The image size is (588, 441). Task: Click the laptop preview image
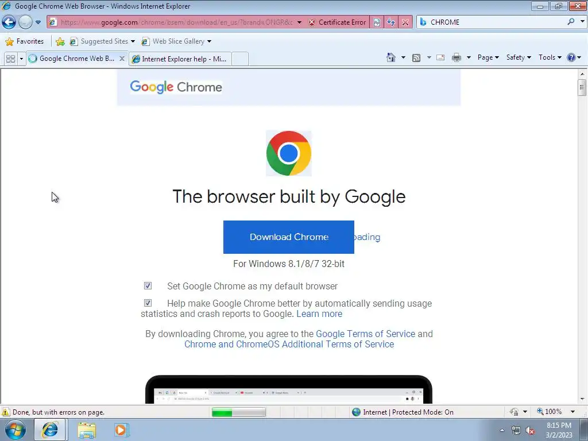tap(288, 389)
